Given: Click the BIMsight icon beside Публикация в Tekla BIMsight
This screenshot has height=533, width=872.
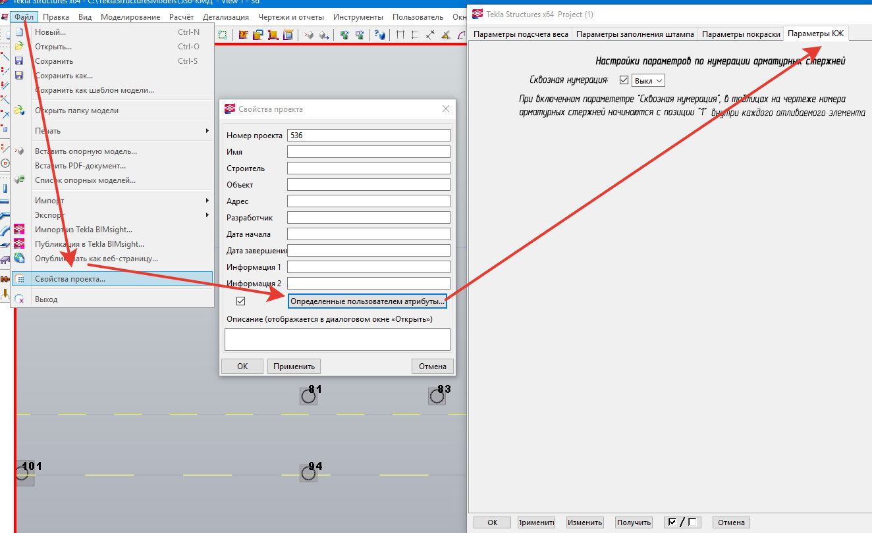Looking at the screenshot, I should click(19, 244).
